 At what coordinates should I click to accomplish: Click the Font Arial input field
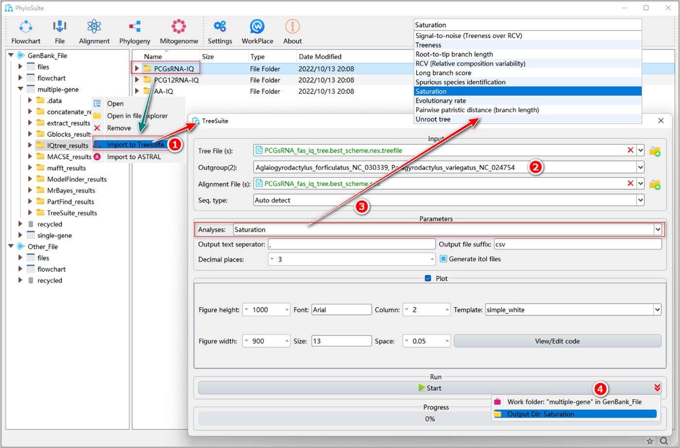(341, 310)
